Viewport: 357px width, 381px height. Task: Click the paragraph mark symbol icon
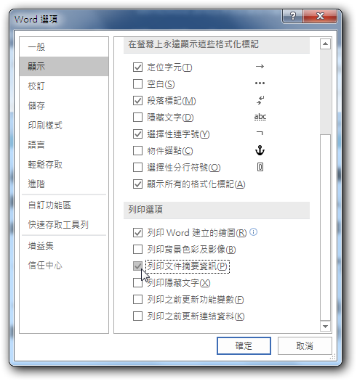260,100
